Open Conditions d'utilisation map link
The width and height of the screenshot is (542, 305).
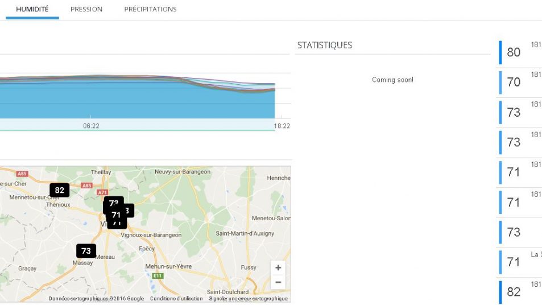(x=176, y=299)
